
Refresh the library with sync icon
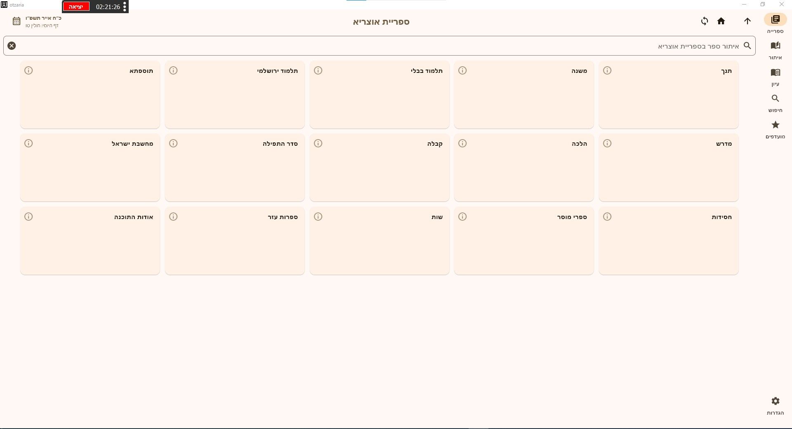coord(705,21)
